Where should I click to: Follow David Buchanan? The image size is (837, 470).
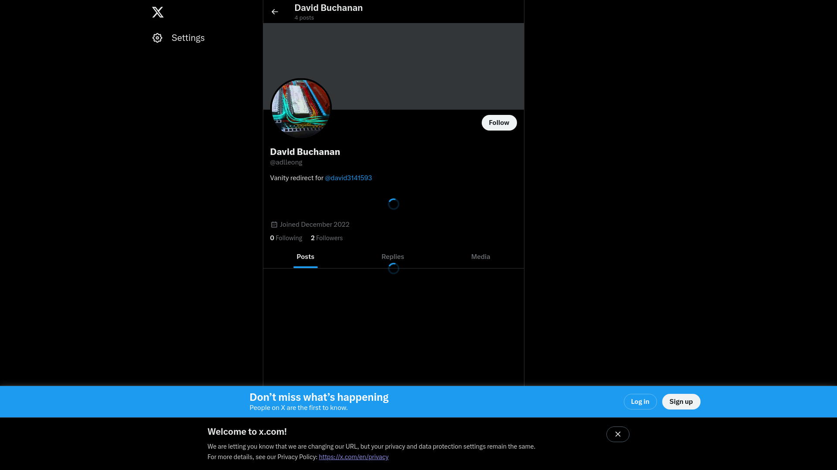(499, 123)
